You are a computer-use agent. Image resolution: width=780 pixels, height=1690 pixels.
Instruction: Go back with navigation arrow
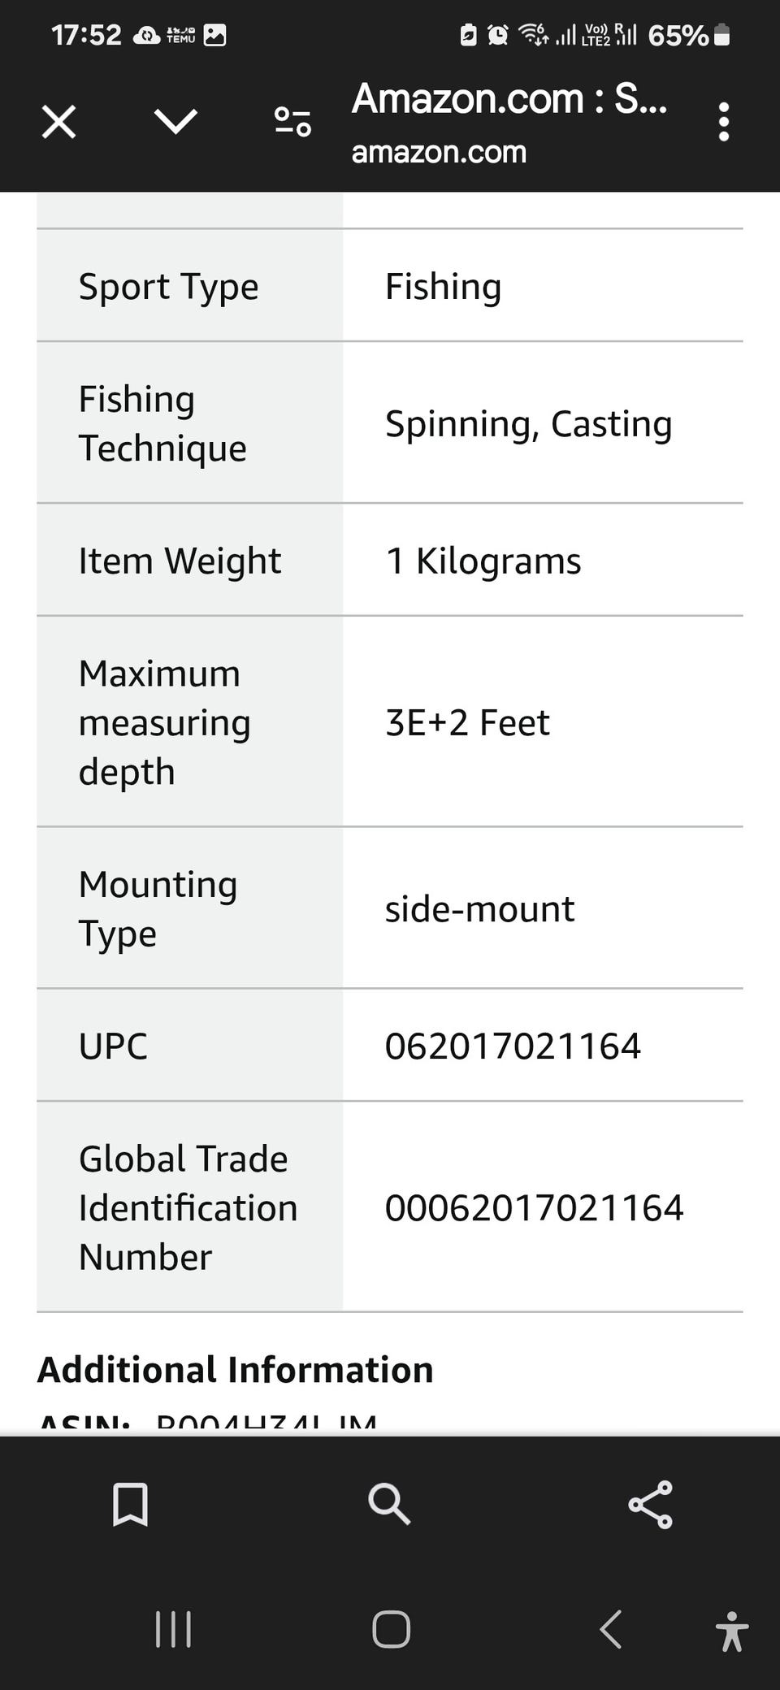click(x=610, y=1629)
